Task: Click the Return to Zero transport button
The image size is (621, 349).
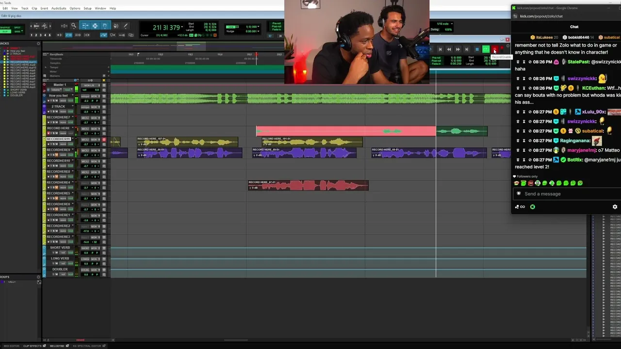Action: click(440, 49)
